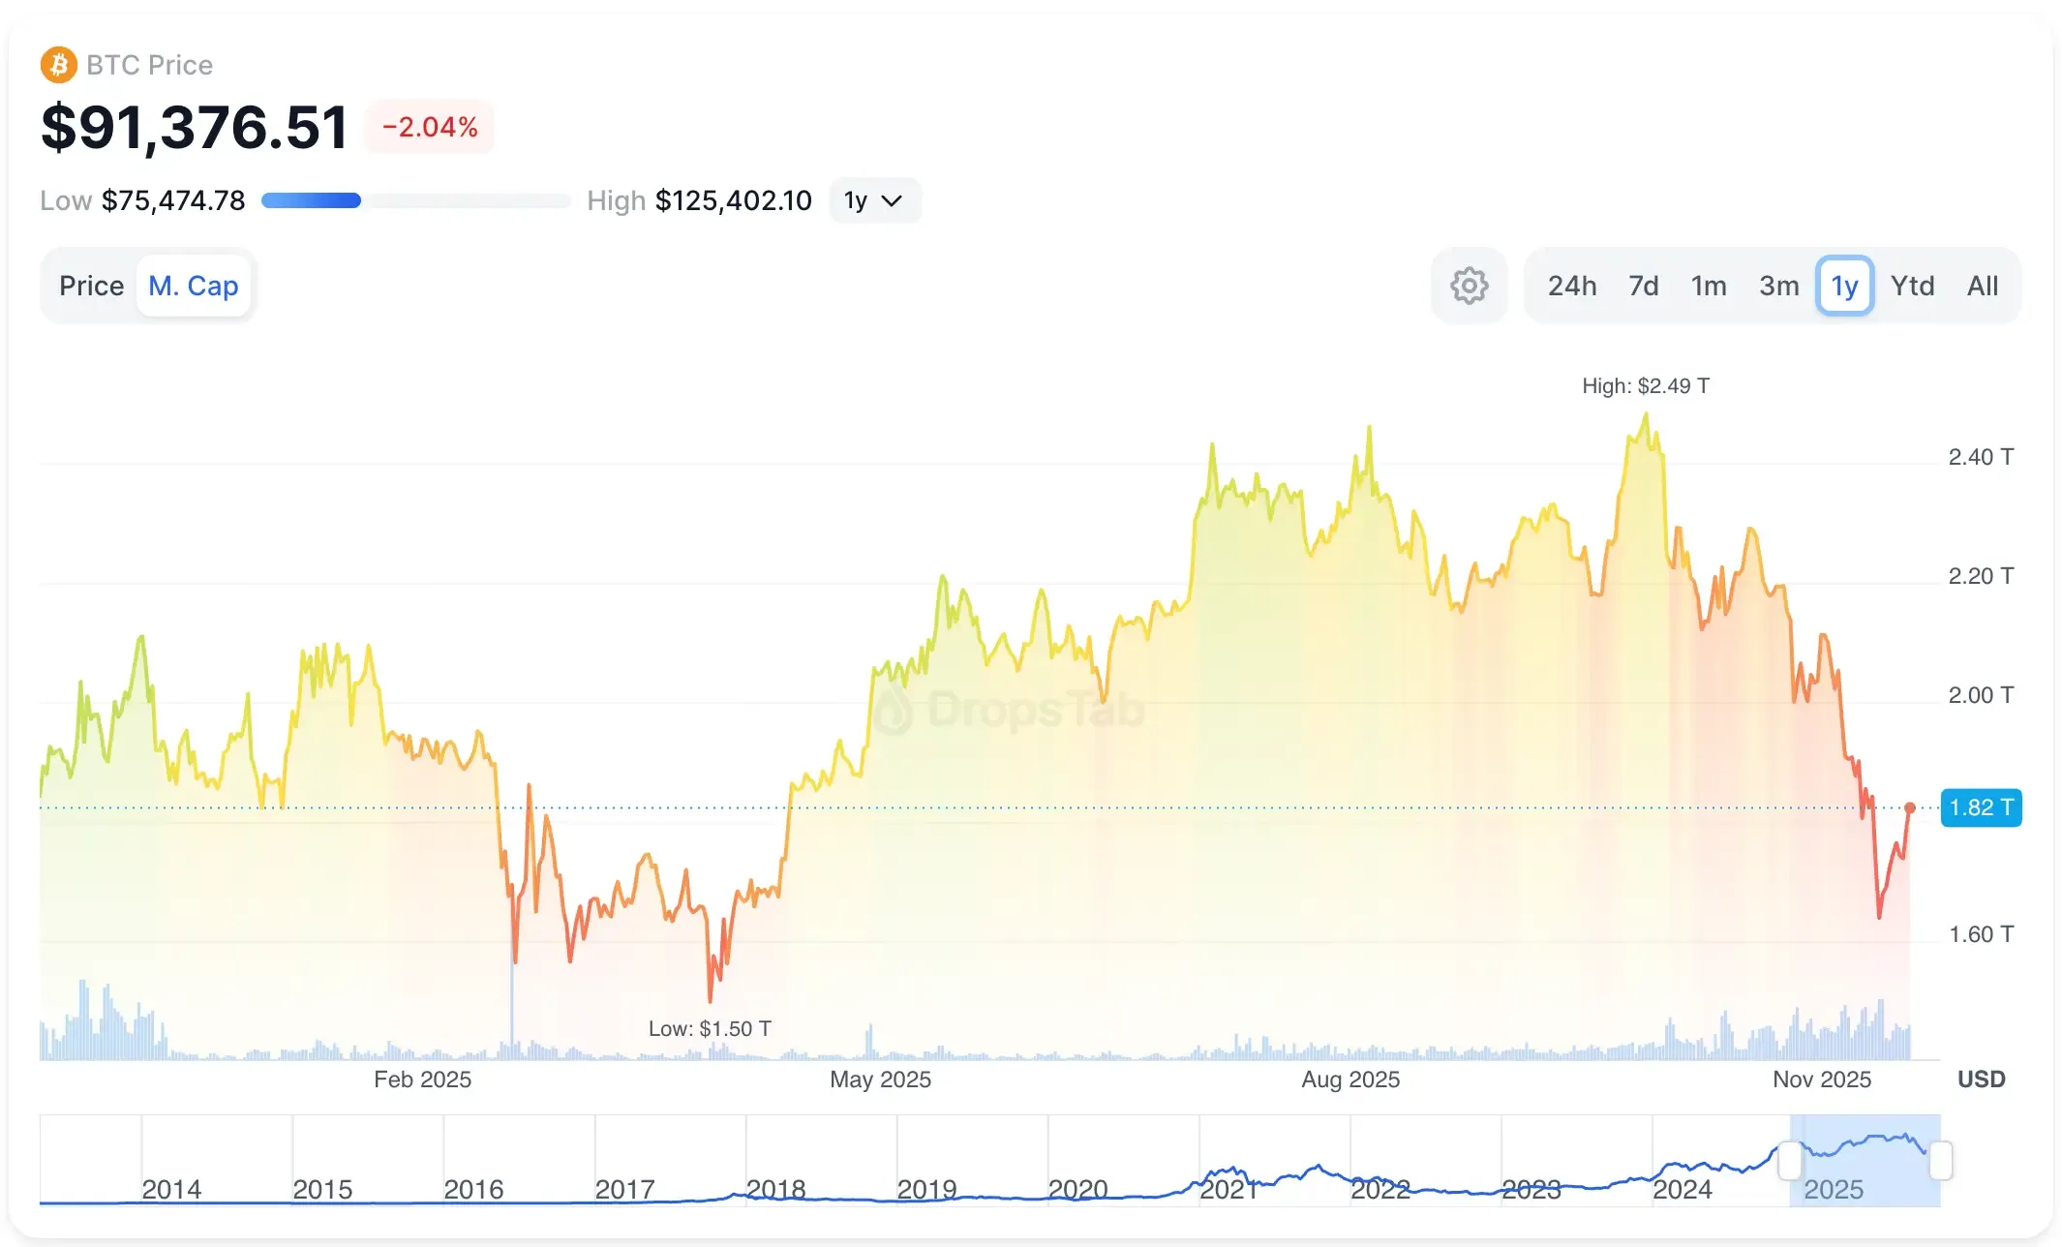Switch to the 24h timeframe tab
This screenshot has height=1247, width=2062.
click(x=1572, y=285)
